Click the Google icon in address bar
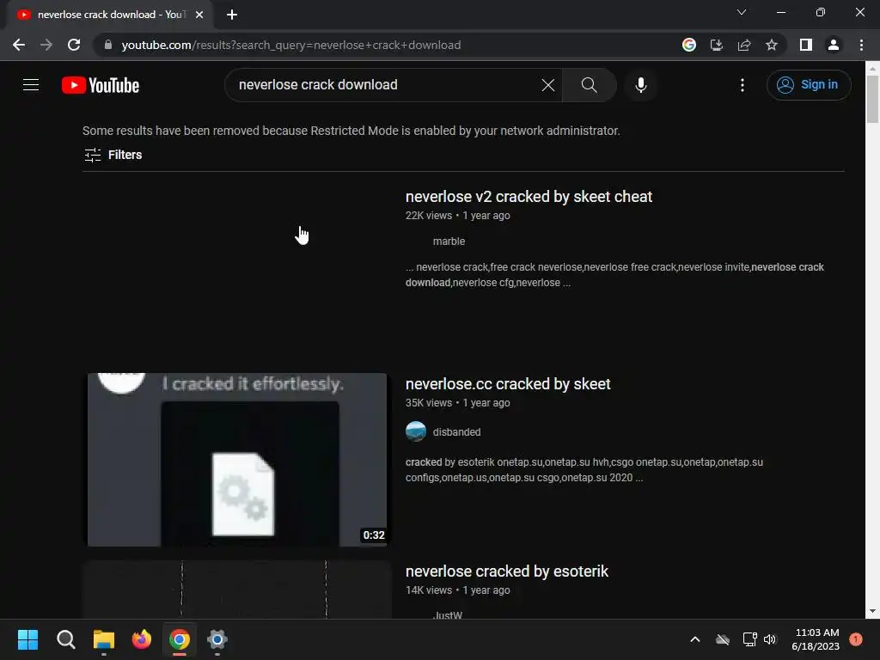This screenshot has width=880, height=660. (688, 45)
